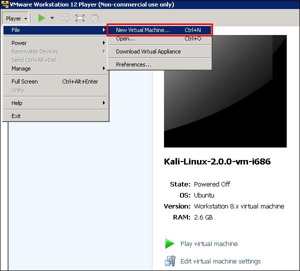The width and height of the screenshot is (300, 271).
Task: Click the Send Ctrl+Alt+Del toolbar icon
Action: click(x=65, y=18)
